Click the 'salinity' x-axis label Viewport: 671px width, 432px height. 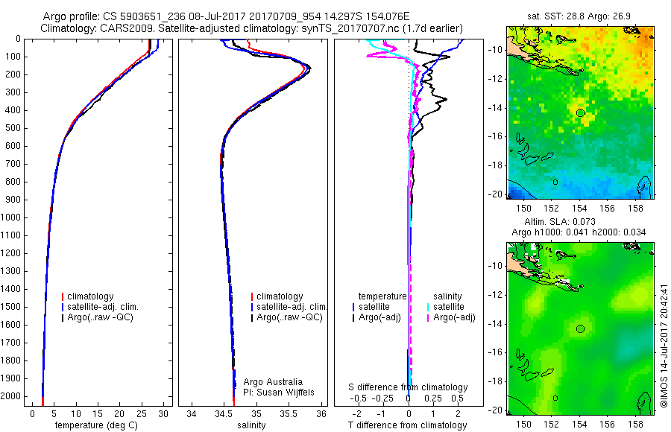point(251,425)
